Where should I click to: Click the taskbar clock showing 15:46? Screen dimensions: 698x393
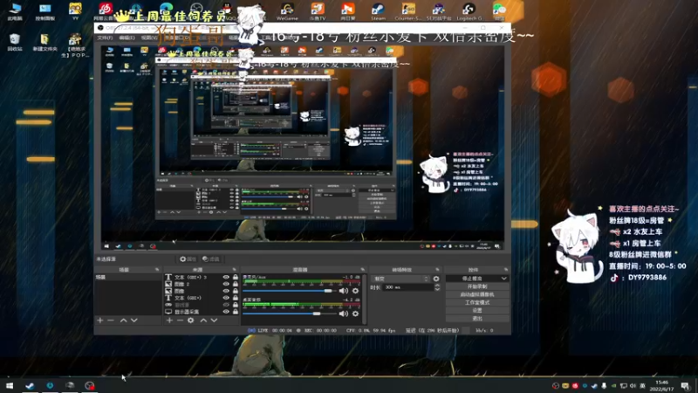(662, 386)
